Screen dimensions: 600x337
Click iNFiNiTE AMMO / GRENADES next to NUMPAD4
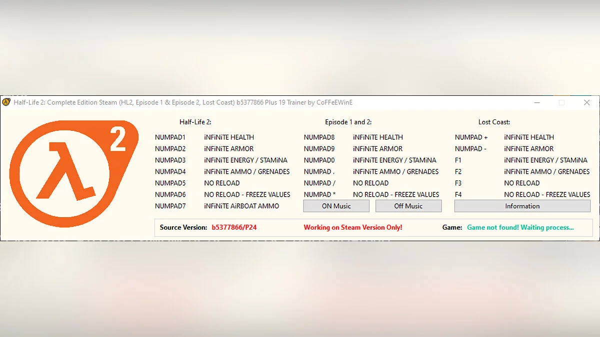[247, 172]
